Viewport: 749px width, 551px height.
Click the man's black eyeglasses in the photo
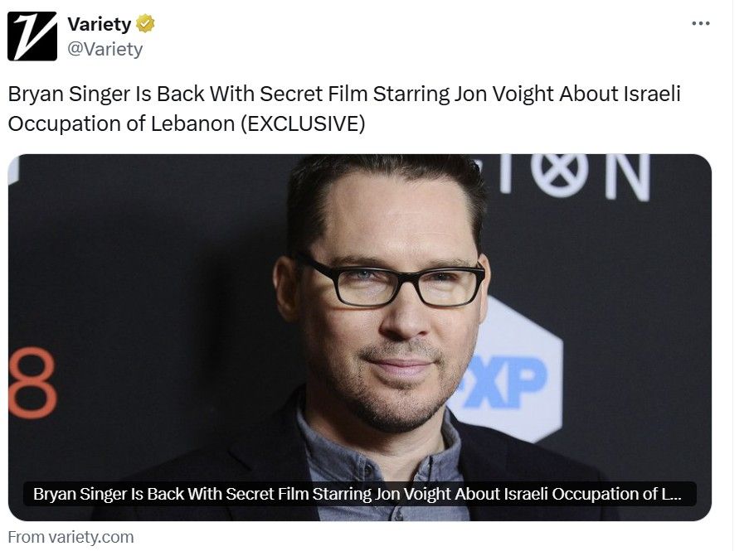389,282
